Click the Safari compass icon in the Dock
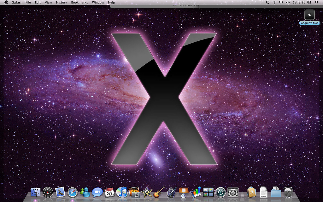This screenshot has width=323, height=202. (x=73, y=192)
